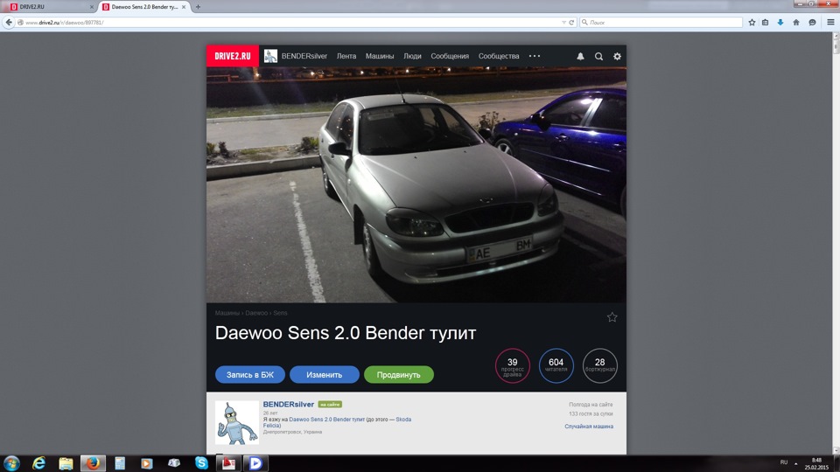This screenshot has width=840, height=472.
Task: Switch to Firefox in the taskbar
Action: (94, 463)
